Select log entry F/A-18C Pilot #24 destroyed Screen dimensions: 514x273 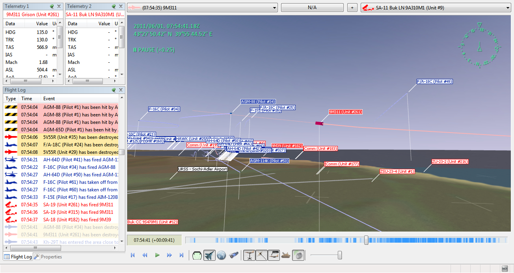61,145
